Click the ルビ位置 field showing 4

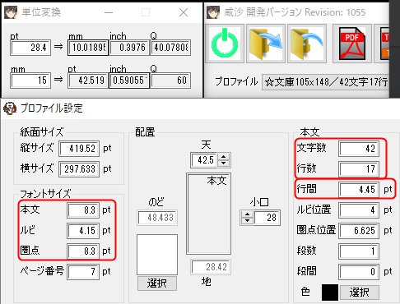pos(359,210)
